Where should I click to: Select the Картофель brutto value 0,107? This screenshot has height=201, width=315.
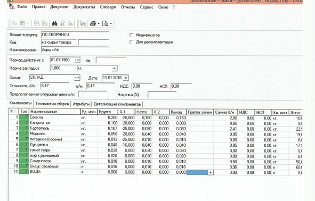coord(108,128)
